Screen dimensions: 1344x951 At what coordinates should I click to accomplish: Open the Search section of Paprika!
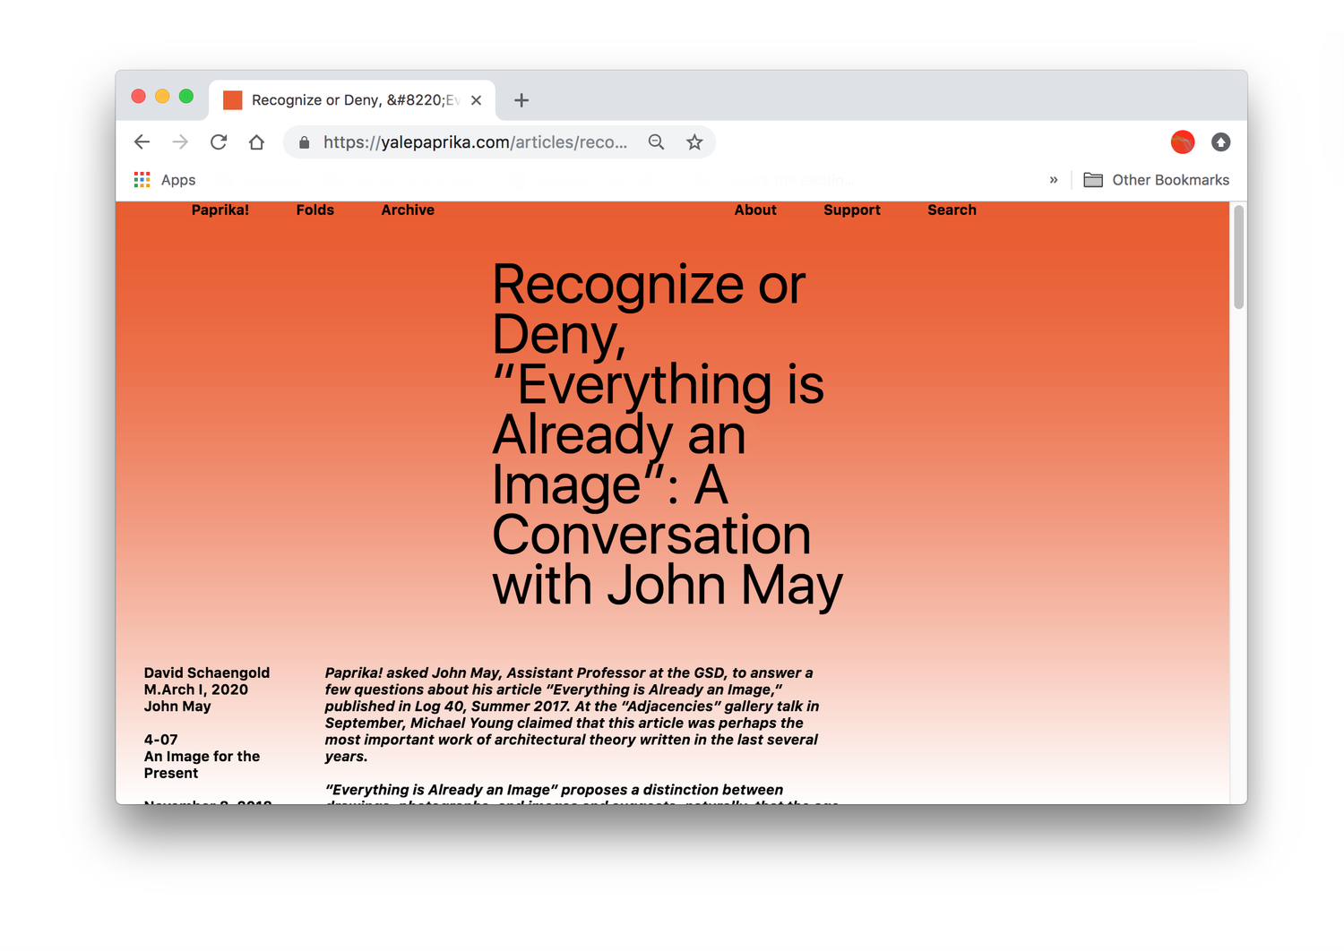point(952,210)
